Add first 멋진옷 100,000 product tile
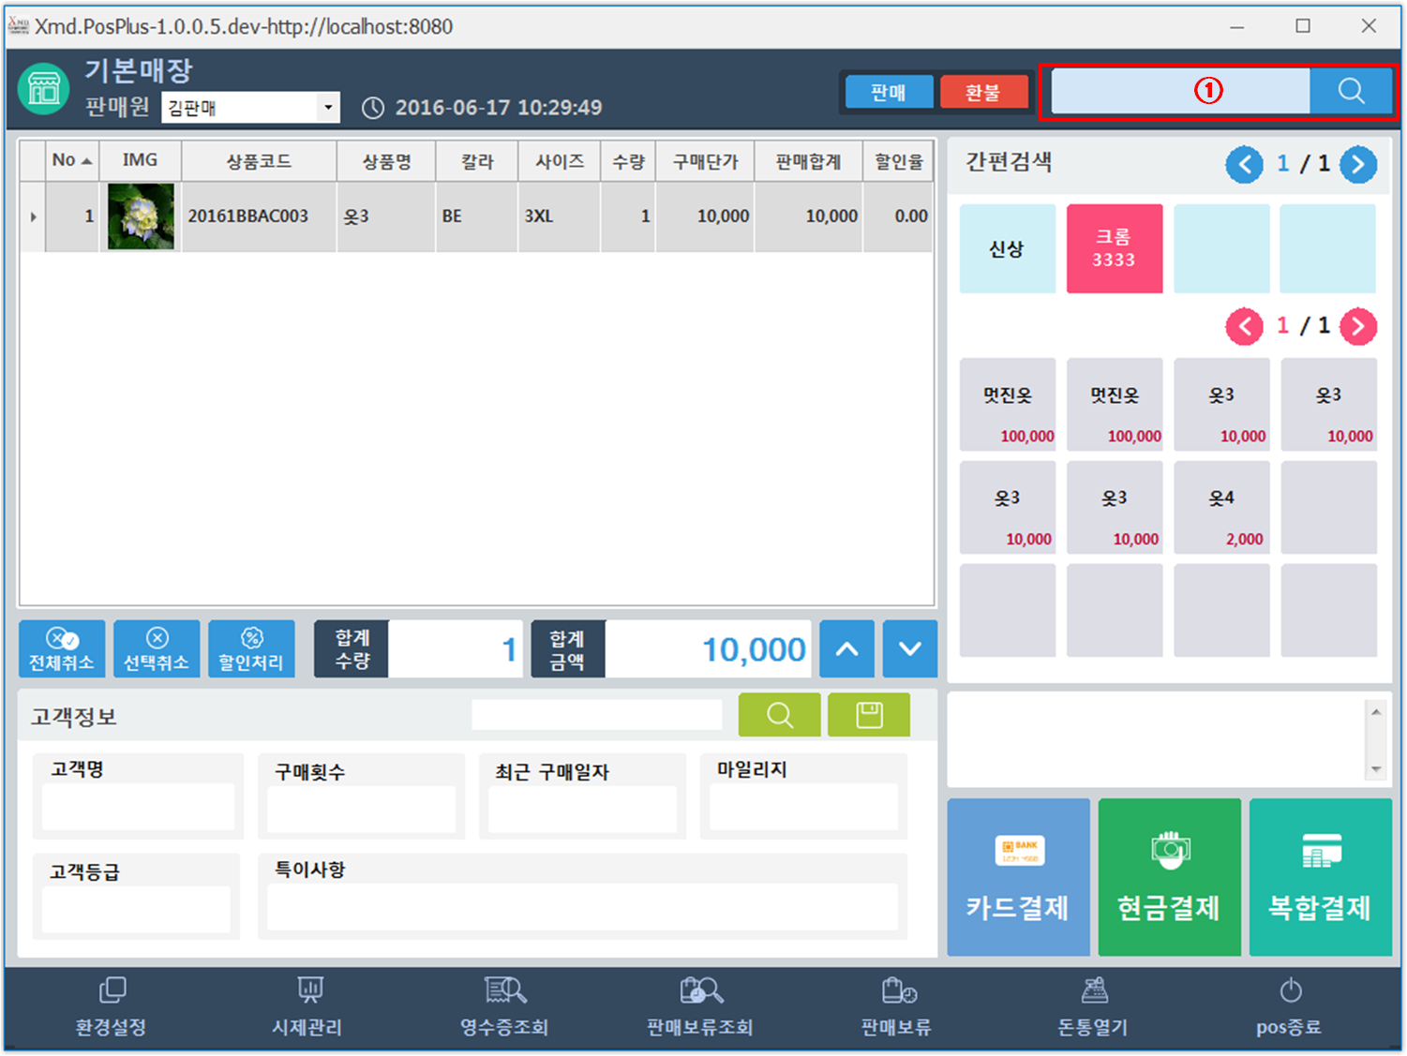The width and height of the screenshot is (1407, 1056). click(x=1008, y=405)
